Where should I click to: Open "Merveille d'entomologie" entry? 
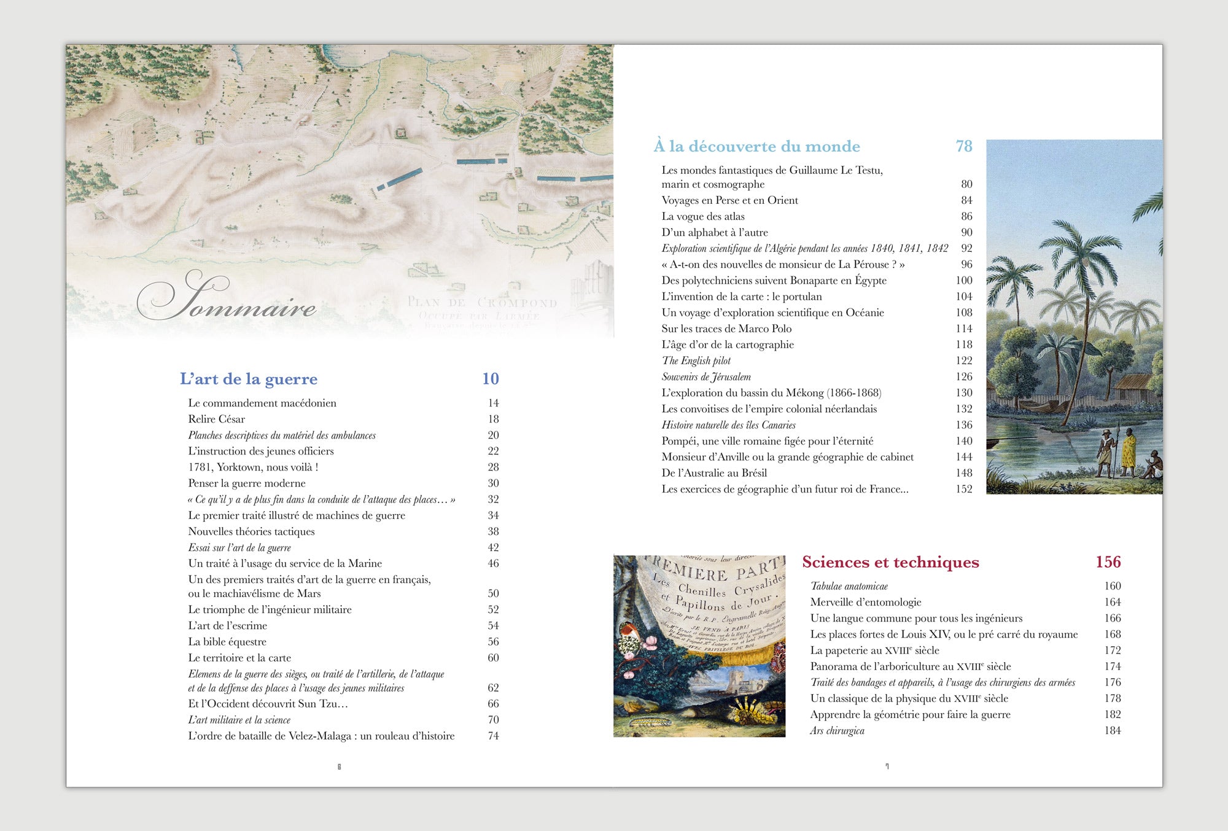[x=866, y=602]
